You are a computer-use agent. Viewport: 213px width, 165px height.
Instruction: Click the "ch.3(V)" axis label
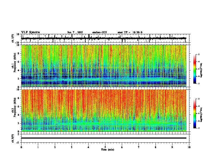click(13, 139)
